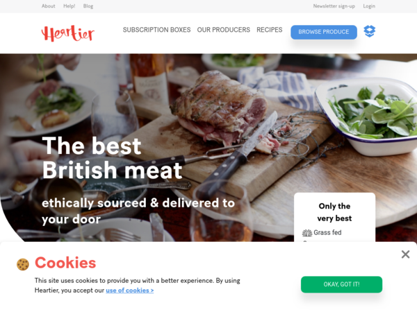Click the cookie emoji icon
Image resolution: width=417 pixels, height=312 pixels.
tap(23, 265)
